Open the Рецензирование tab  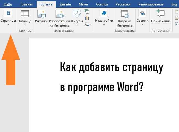[151, 4]
